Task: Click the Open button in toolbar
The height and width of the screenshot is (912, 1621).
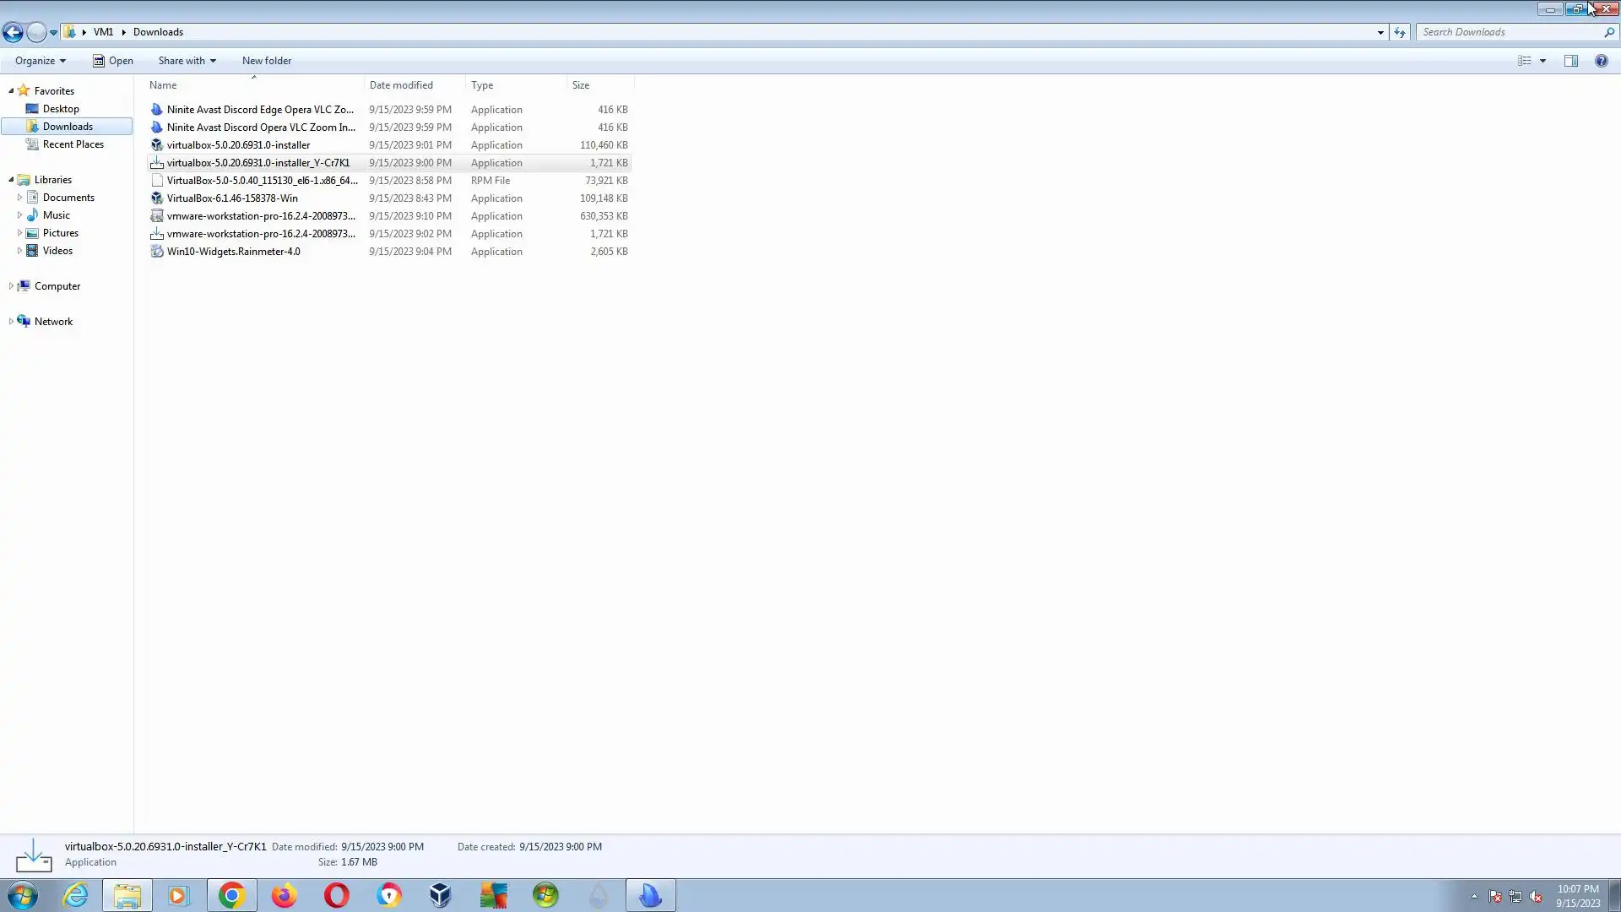Action: click(x=113, y=61)
